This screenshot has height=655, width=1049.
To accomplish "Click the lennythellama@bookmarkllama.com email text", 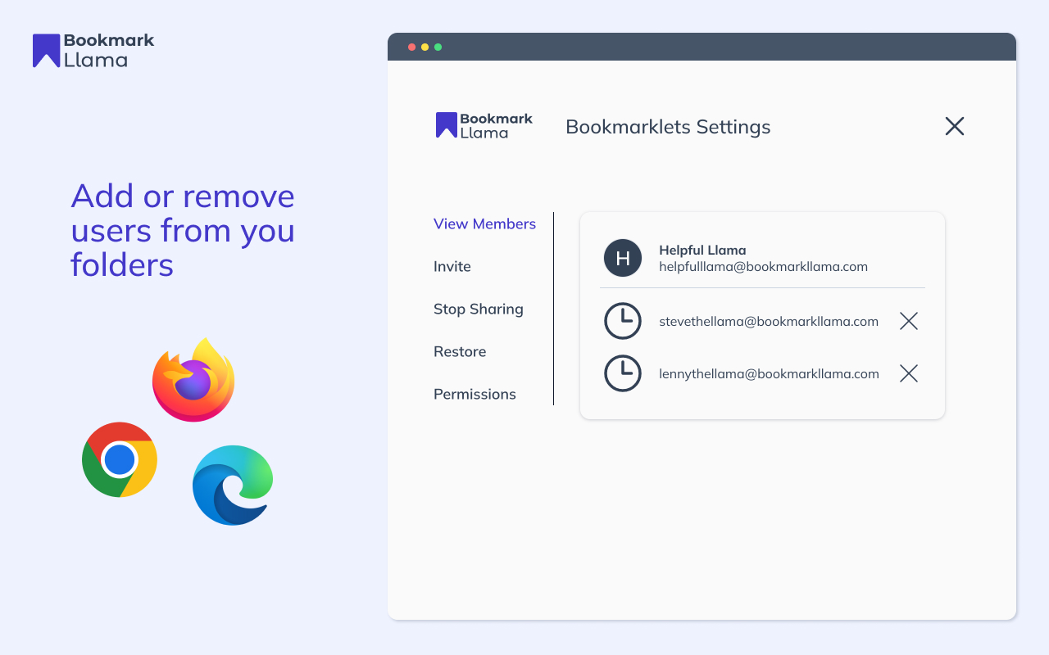I will (769, 374).
